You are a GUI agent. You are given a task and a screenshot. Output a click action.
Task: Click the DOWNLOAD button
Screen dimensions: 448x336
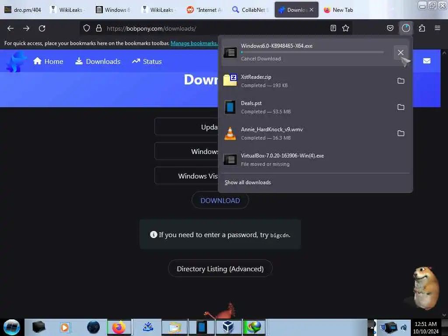tap(220, 200)
